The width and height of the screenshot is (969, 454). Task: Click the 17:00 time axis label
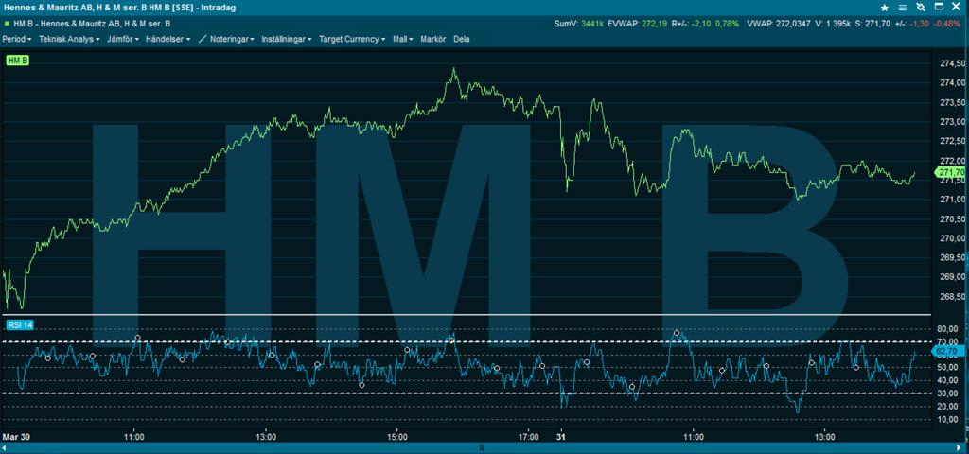(x=528, y=436)
